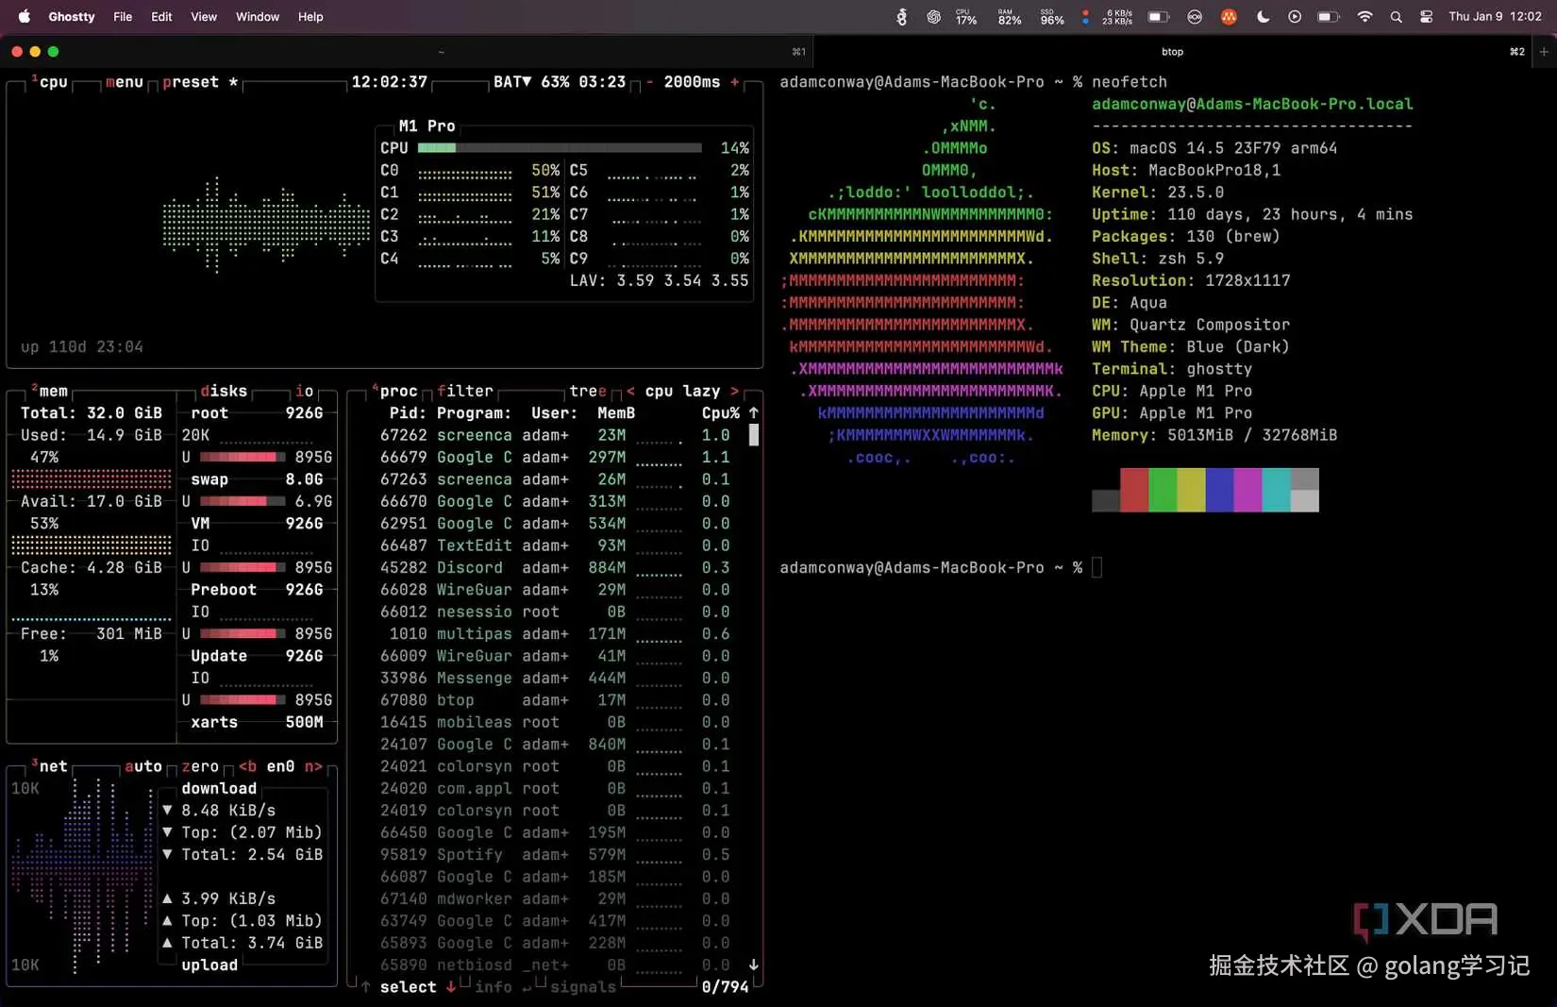
Task: Switch to next network interface arrow
Action: point(313,766)
